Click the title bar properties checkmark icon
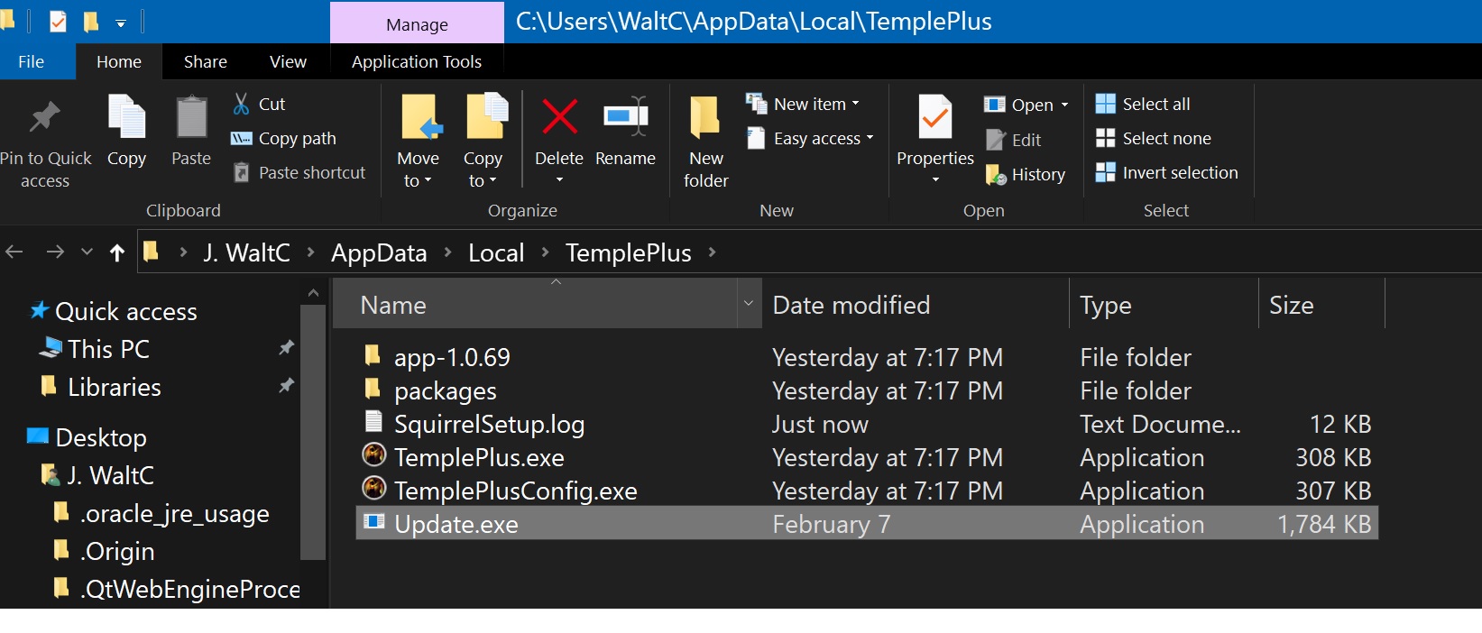Image resolution: width=1482 pixels, height=633 pixels. pyautogui.click(x=58, y=21)
